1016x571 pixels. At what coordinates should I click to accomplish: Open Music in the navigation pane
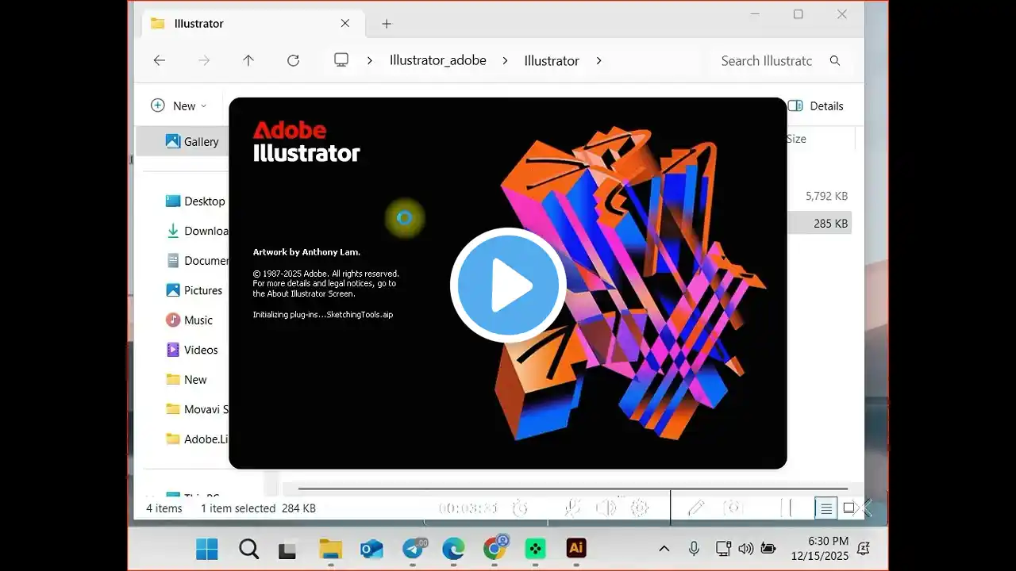[x=190, y=320]
